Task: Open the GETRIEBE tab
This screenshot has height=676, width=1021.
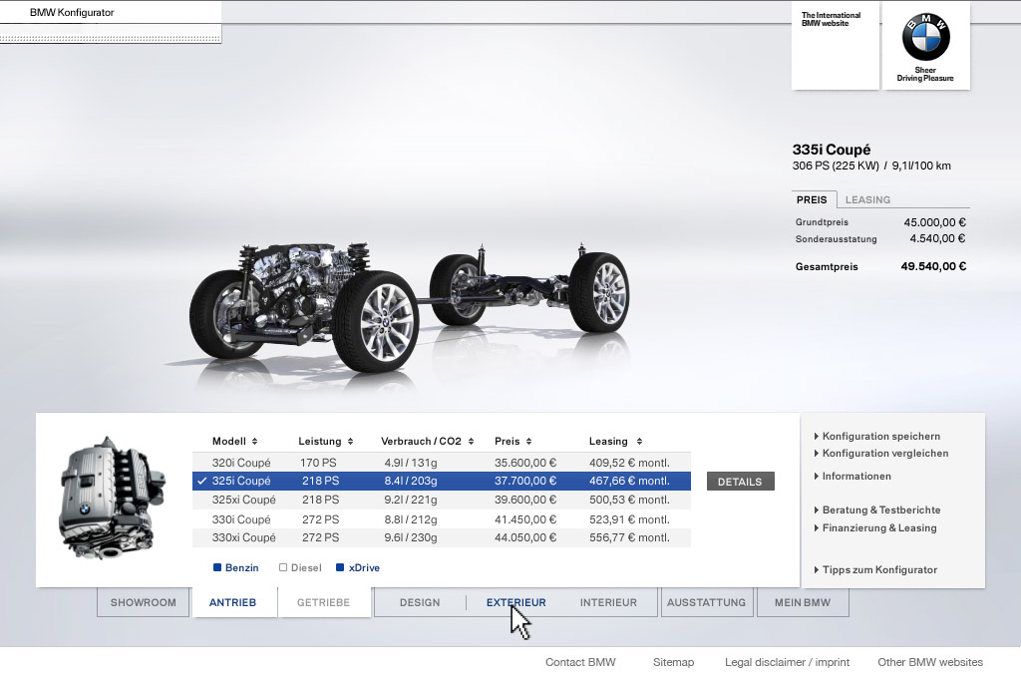Action: 324,602
